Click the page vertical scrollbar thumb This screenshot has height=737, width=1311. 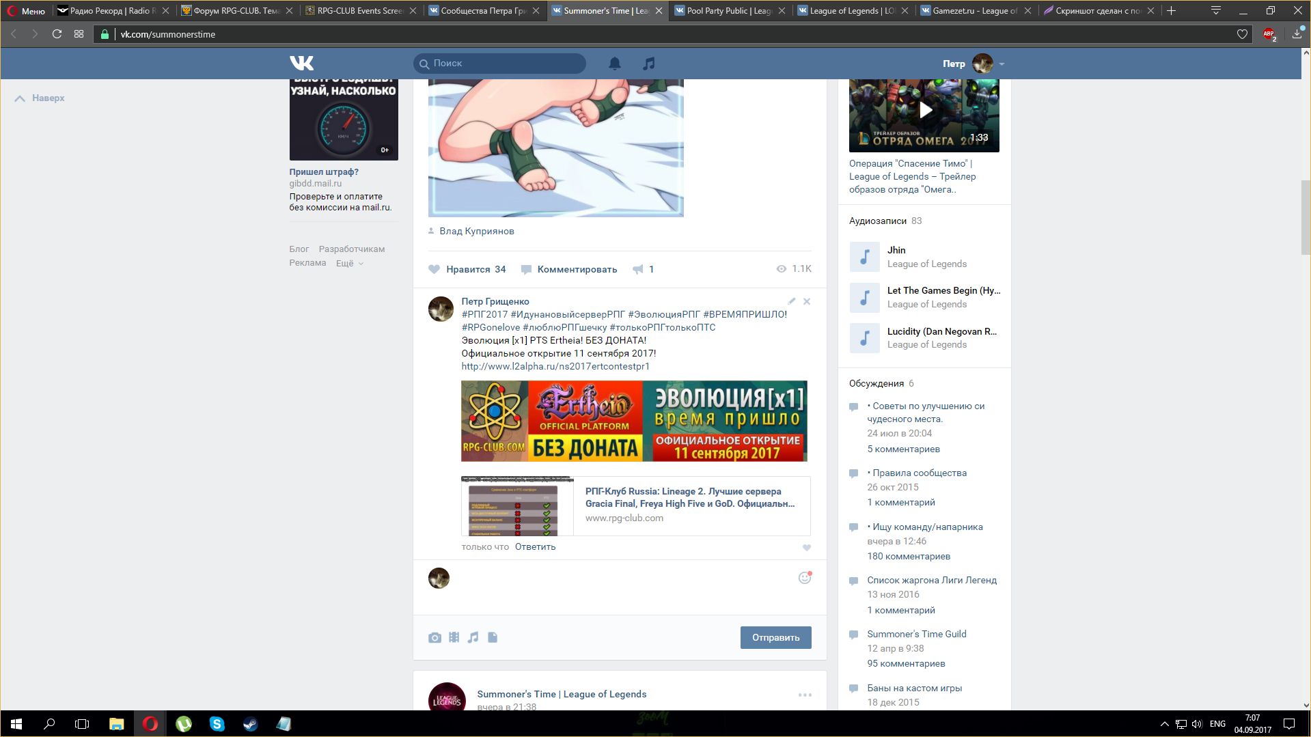tap(1306, 217)
